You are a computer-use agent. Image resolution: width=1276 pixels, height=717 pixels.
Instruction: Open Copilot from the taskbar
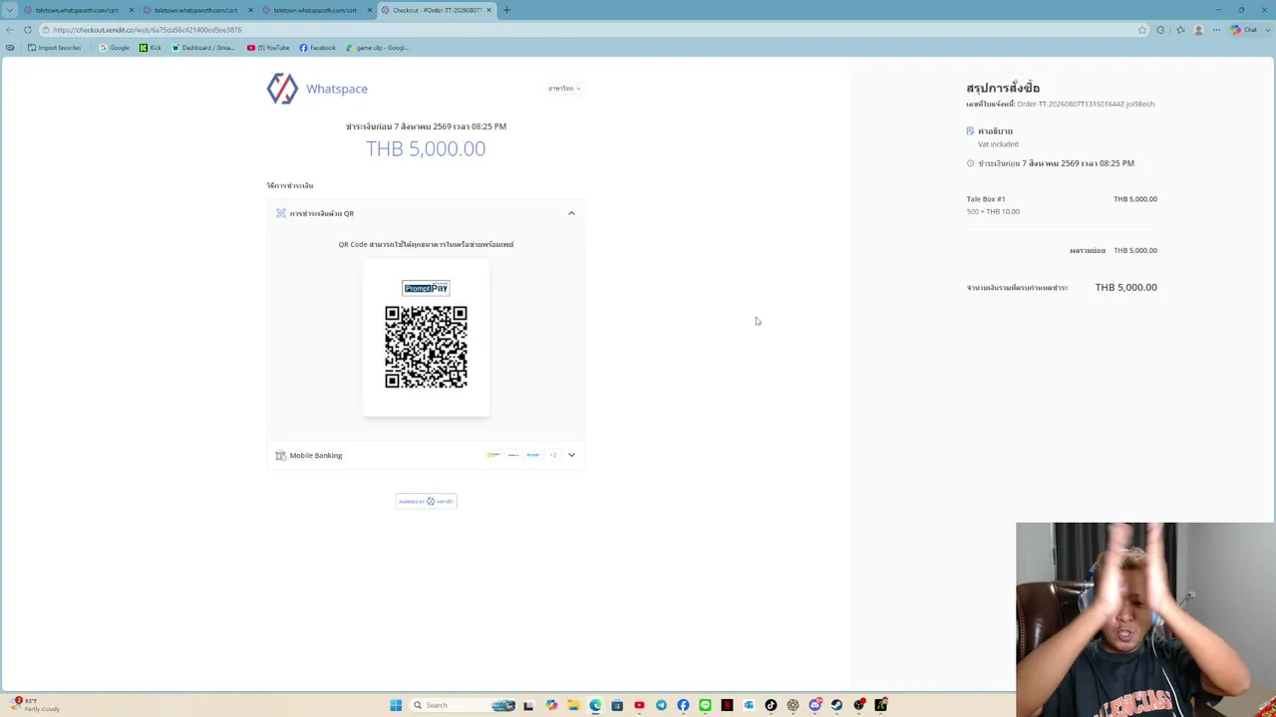(x=551, y=705)
